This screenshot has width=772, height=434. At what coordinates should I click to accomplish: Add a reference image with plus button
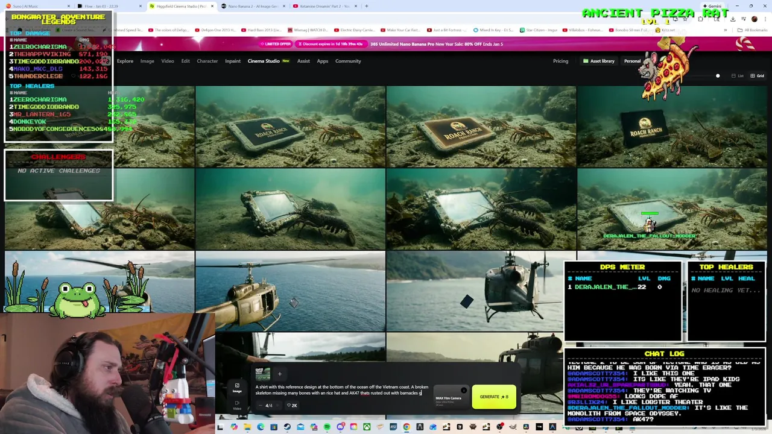[x=279, y=374]
